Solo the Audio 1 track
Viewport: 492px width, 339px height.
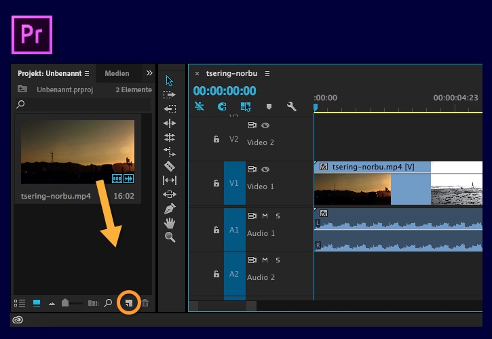point(278,216)
